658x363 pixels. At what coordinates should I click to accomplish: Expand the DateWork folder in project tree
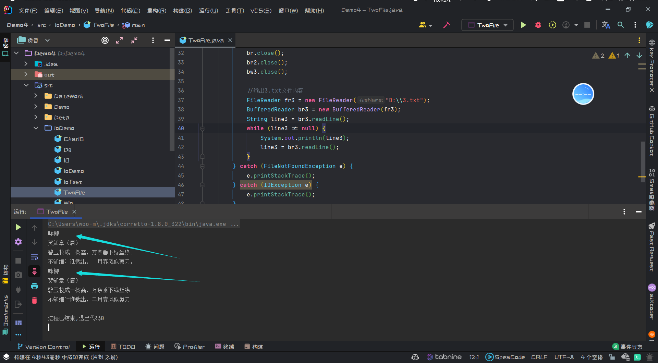pos(36,96)
